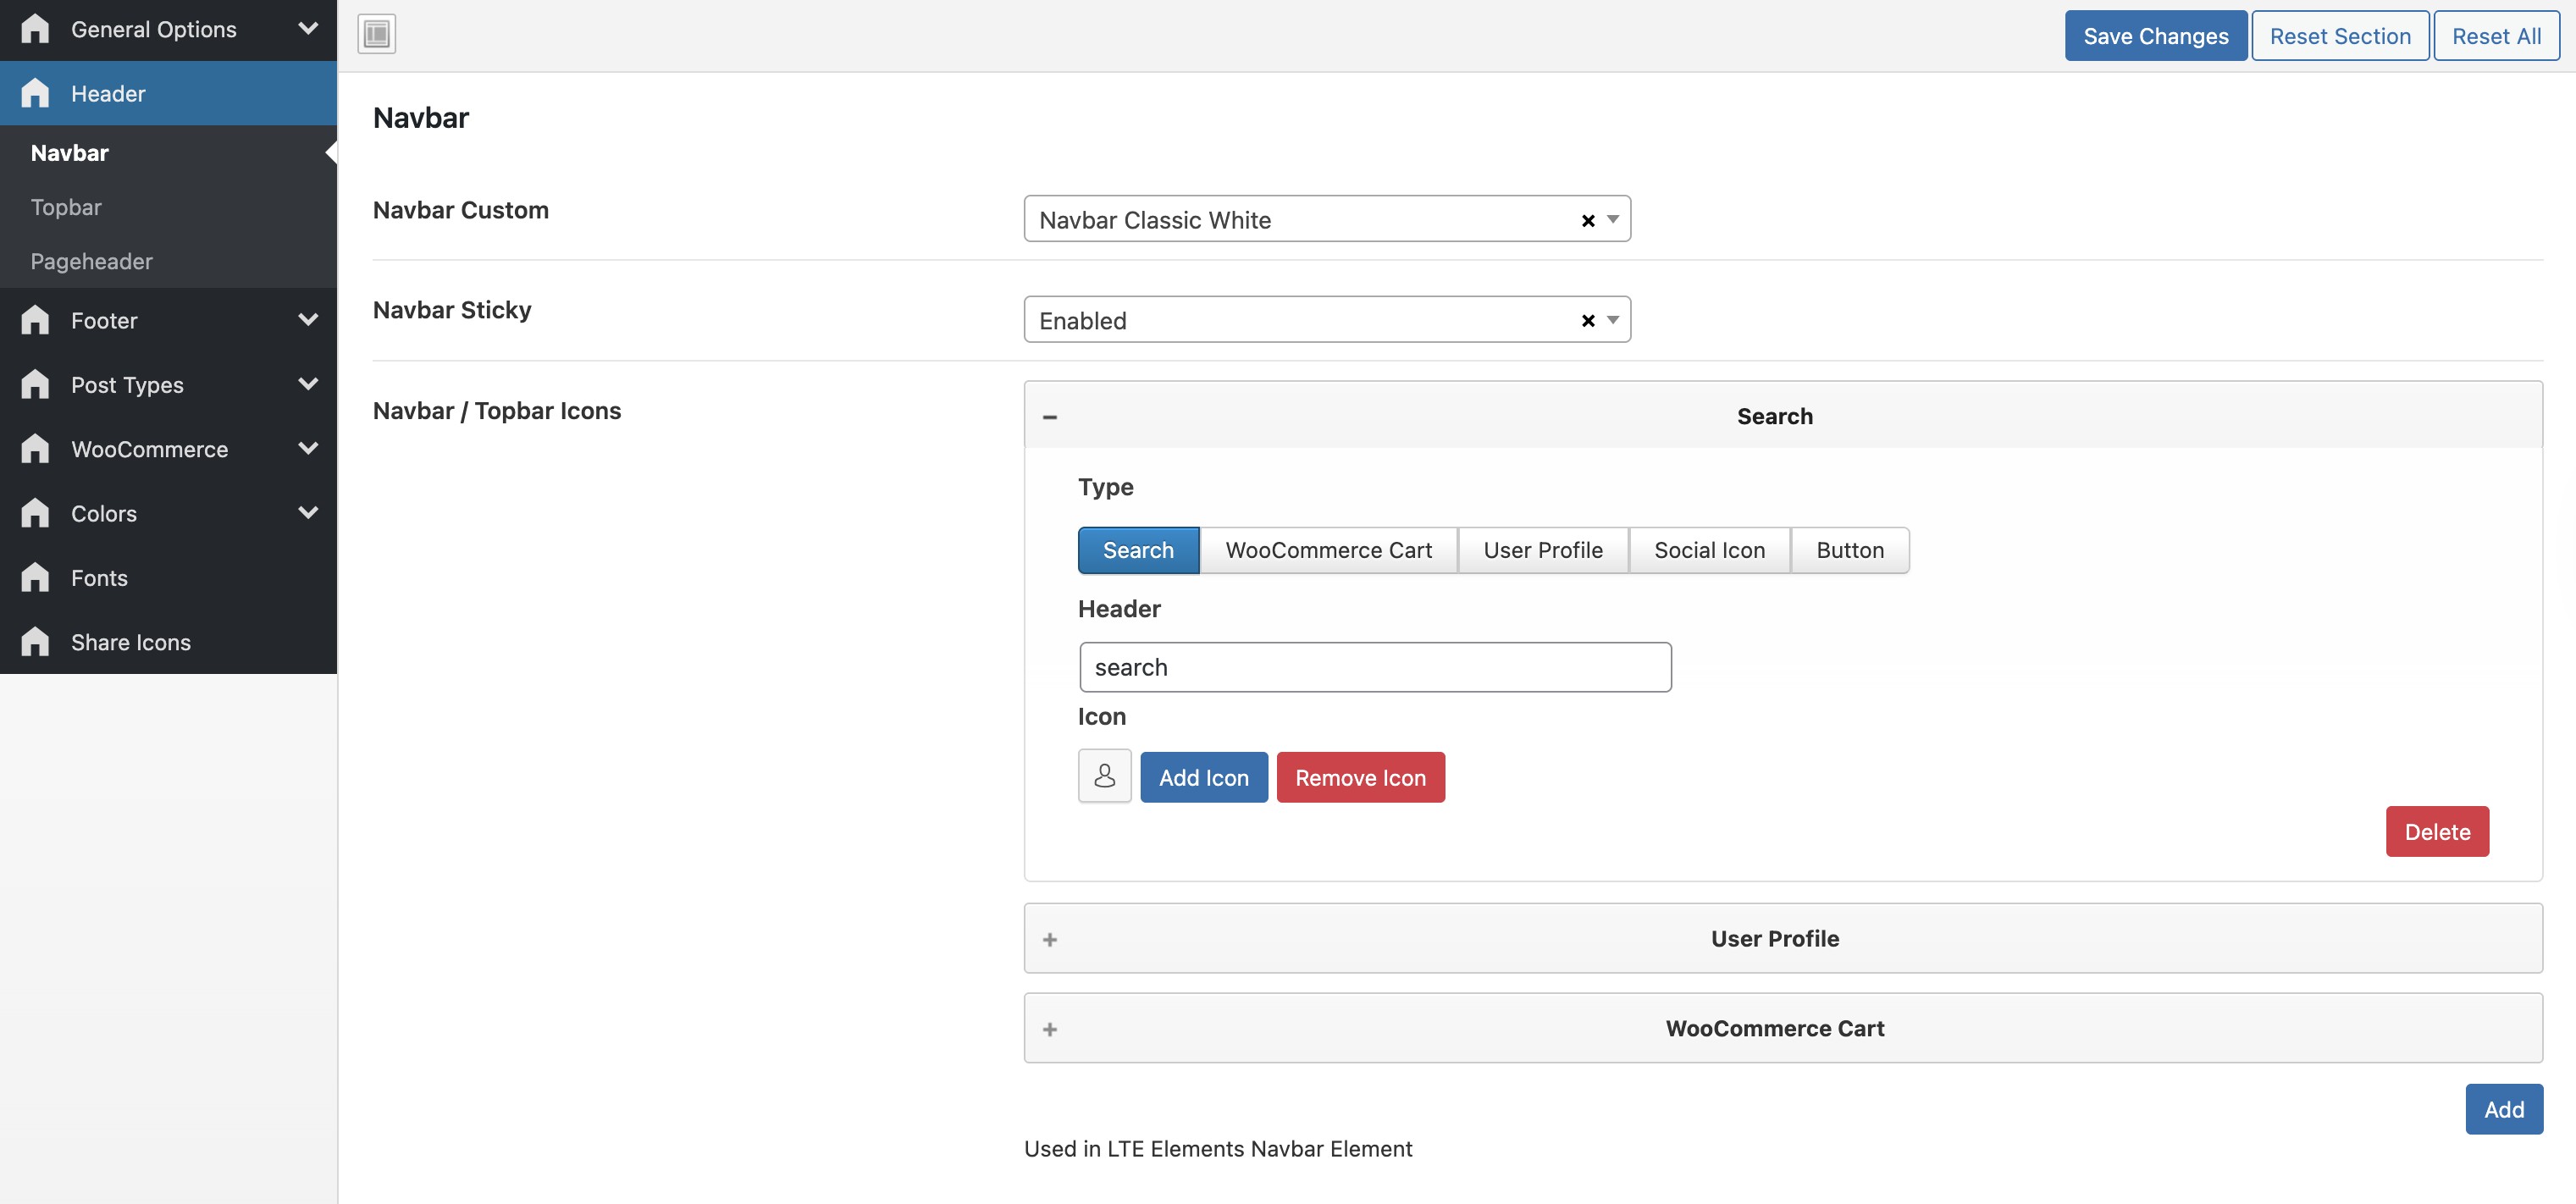Open the Navbar Sticky dropdown arrow

(x=1612, y=320)
